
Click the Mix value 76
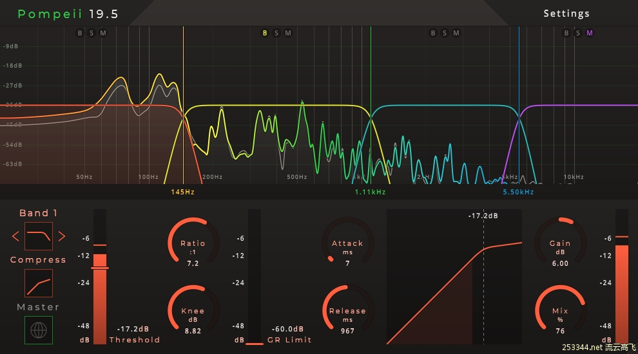point(560,331)
